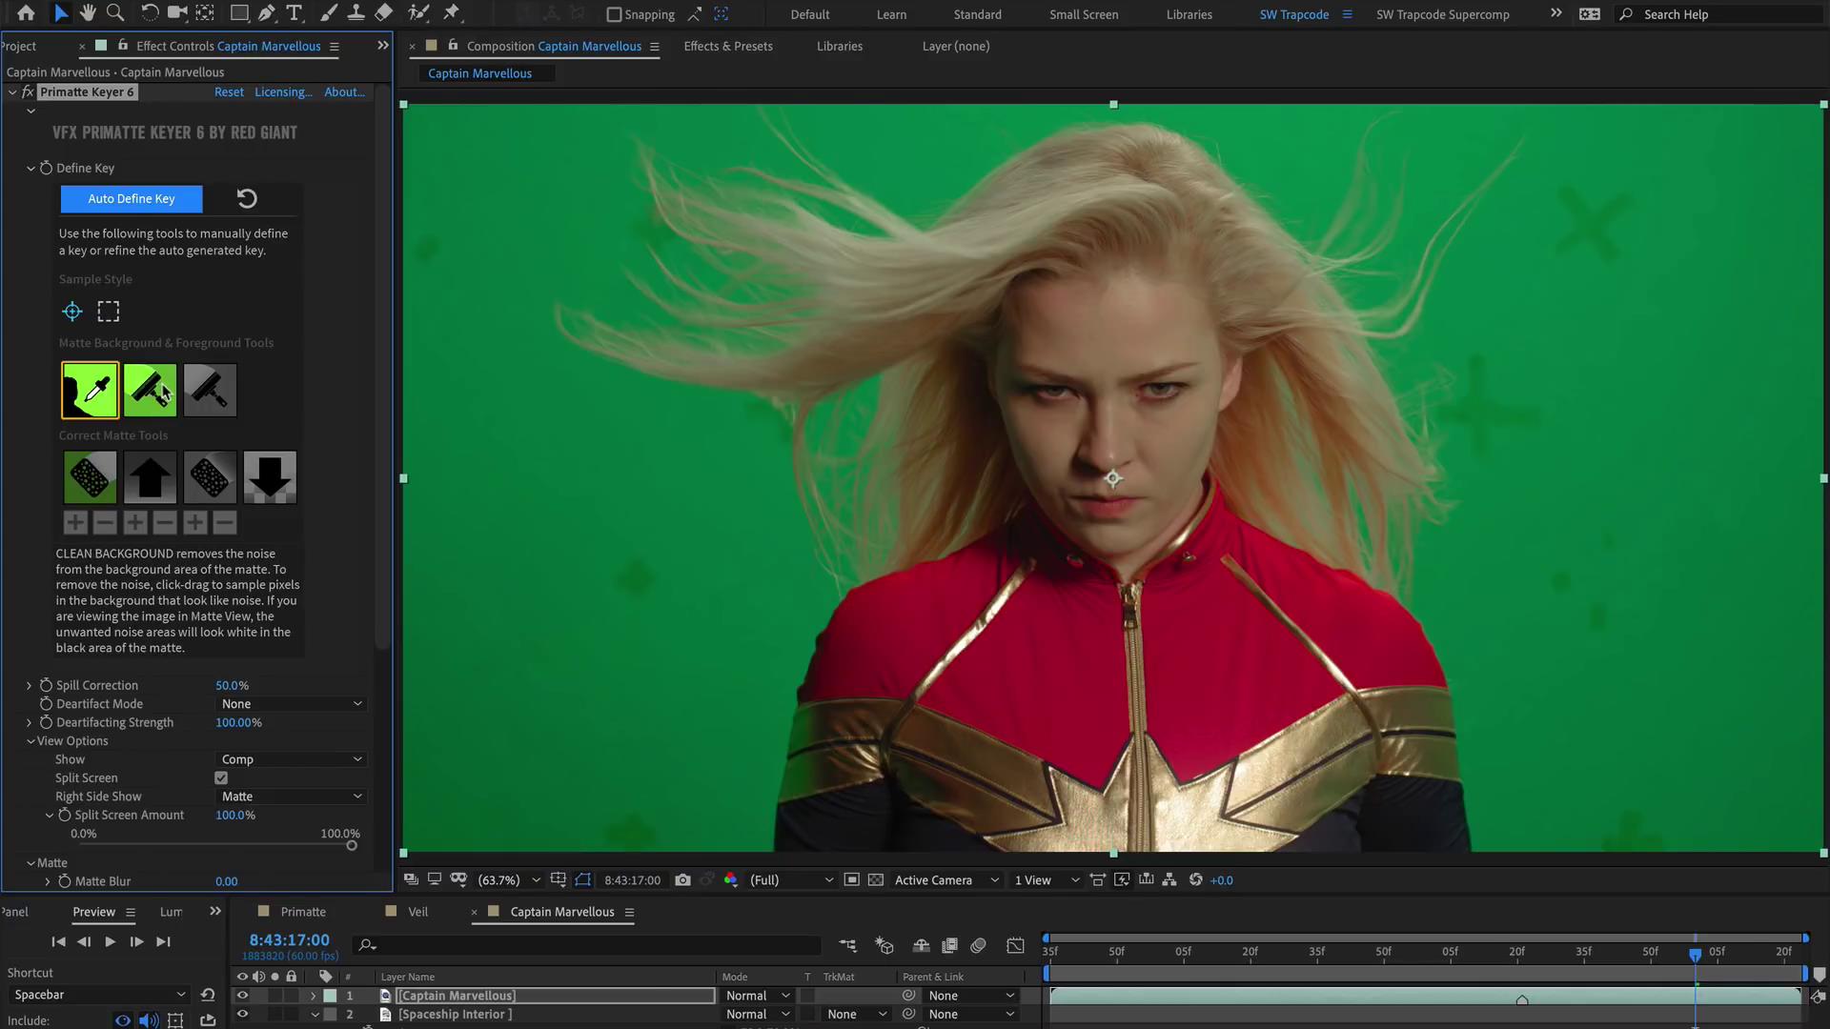
Task: Take a snapshot with camera icon
Action: tap(682, 880)
